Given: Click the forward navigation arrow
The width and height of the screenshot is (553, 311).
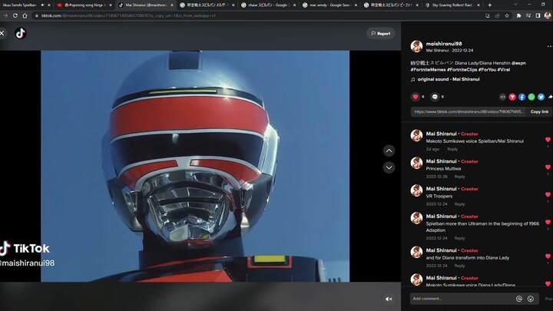Looking at the screenshot, I should click(x=5, y=15).
